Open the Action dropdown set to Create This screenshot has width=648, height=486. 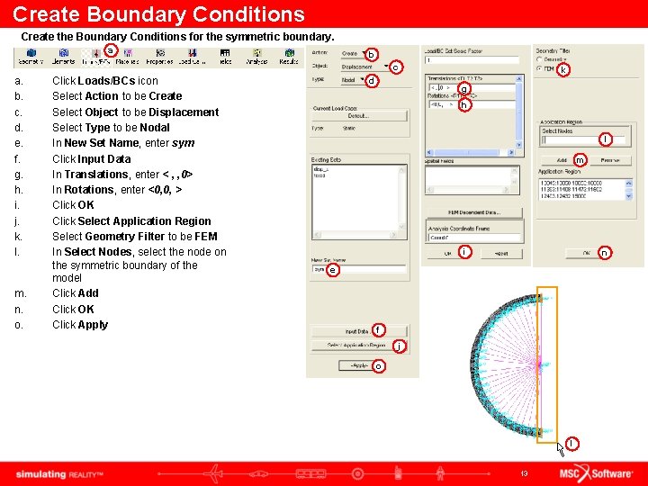click(354, 54)
